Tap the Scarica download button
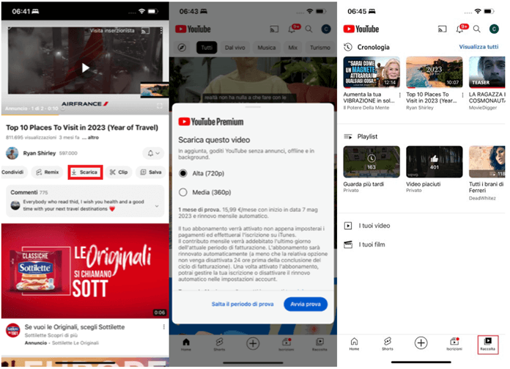 tap(85, 172)
